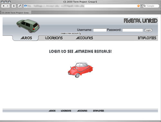Open the Accounts navigation tab
The image size is (161, 122).
pyautogui.click(x=84, y=38)
